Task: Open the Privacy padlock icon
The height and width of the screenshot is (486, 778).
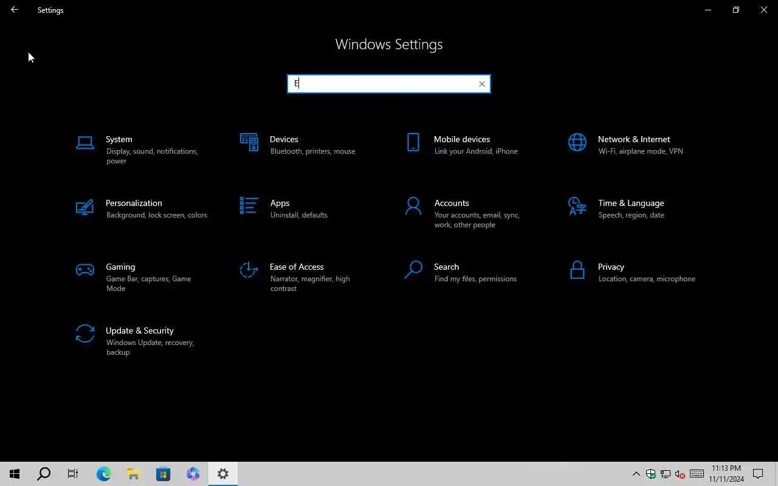Action: tap(577, 270)
